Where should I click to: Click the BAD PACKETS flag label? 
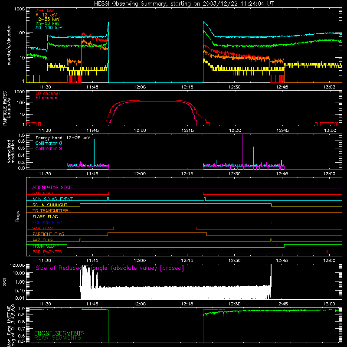47,252
